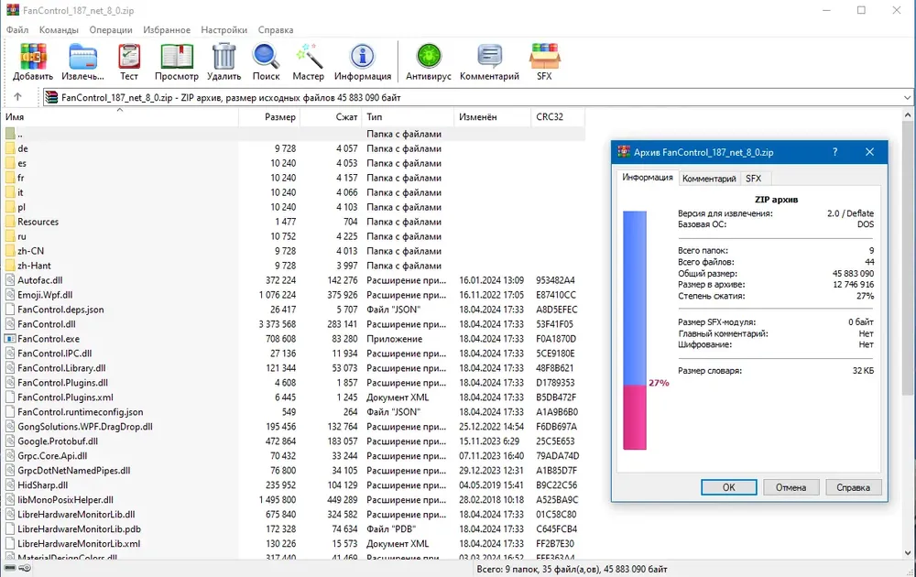The image size is (916, 577).
Task: Open the Операции menu
Action: click(111, 30)
